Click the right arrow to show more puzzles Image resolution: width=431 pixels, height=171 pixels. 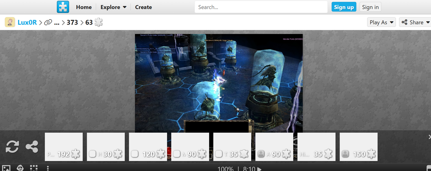pyautogui.click(x=429, y=137)
